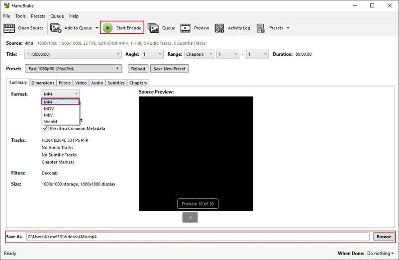
Task: Switch to the Subtitles tab
Action: click(116, 83)
